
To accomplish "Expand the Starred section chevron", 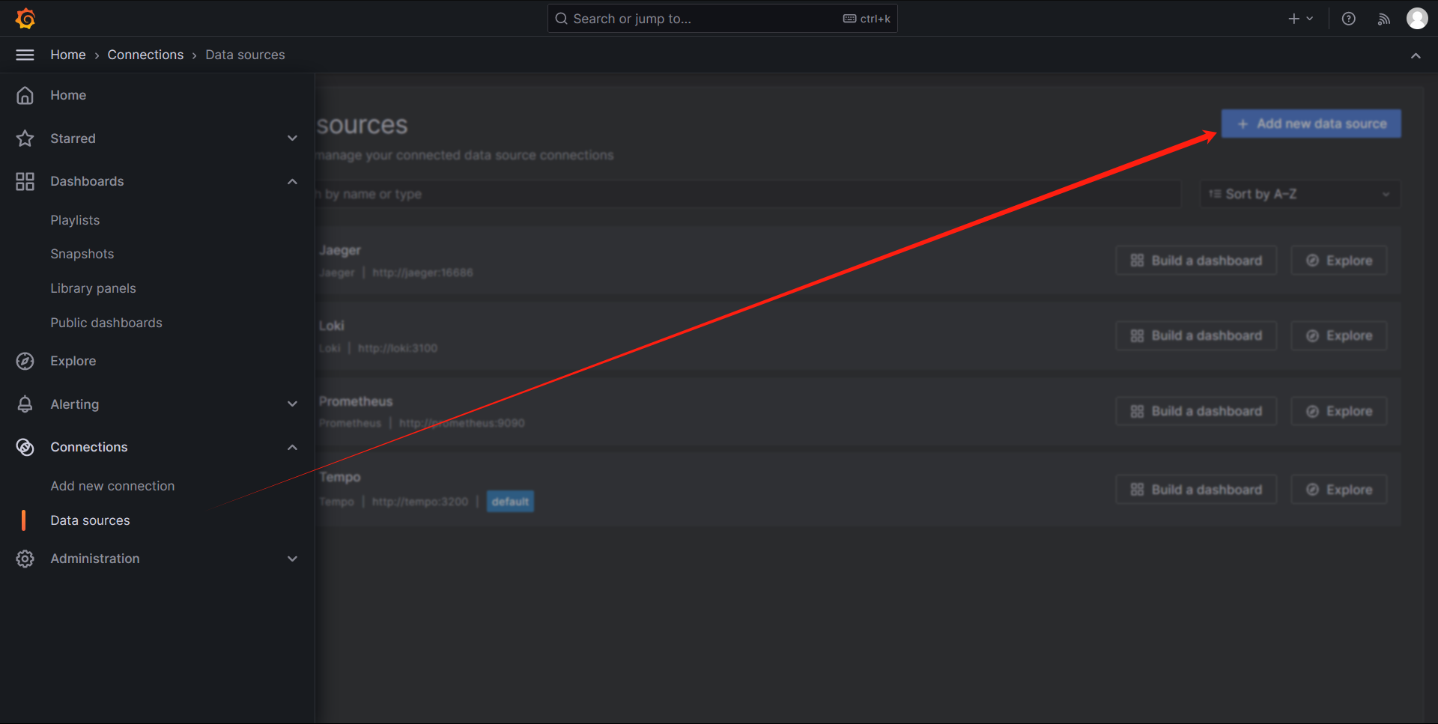I will [x=292, y=139].
